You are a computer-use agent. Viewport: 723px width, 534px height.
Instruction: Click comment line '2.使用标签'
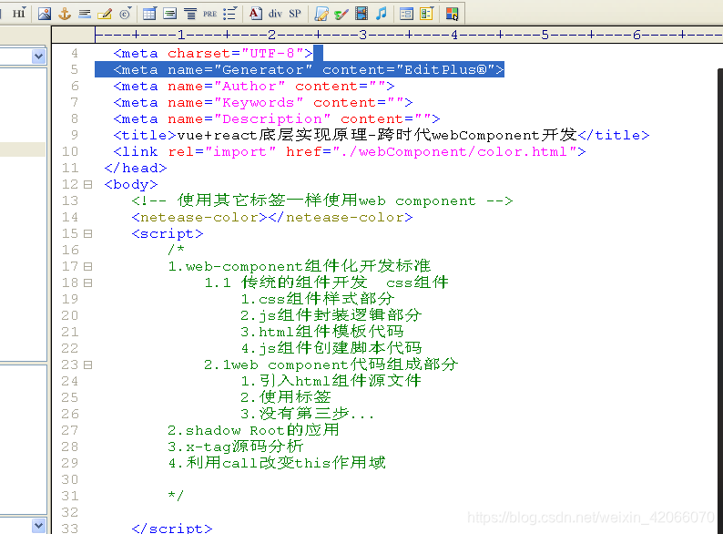[x=286, y=397]
